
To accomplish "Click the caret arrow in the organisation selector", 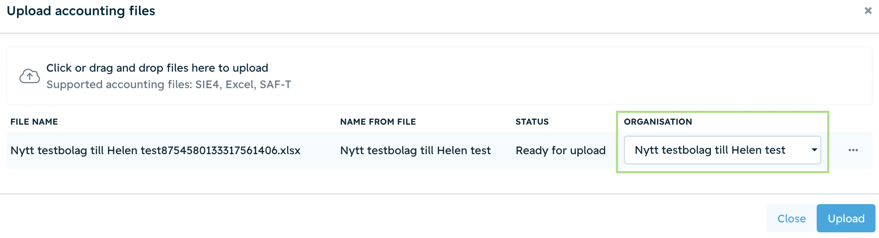I will 814,150.
